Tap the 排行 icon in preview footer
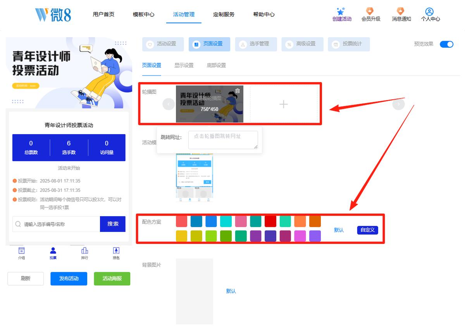Screen dimensions: 465x326 pyautogui.click(x=84, y=250)
